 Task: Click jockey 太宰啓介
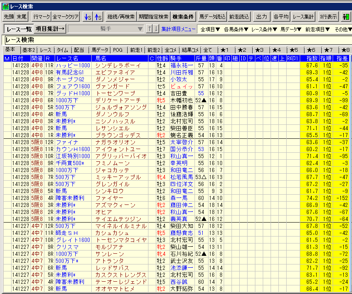[x=182, y=142]
